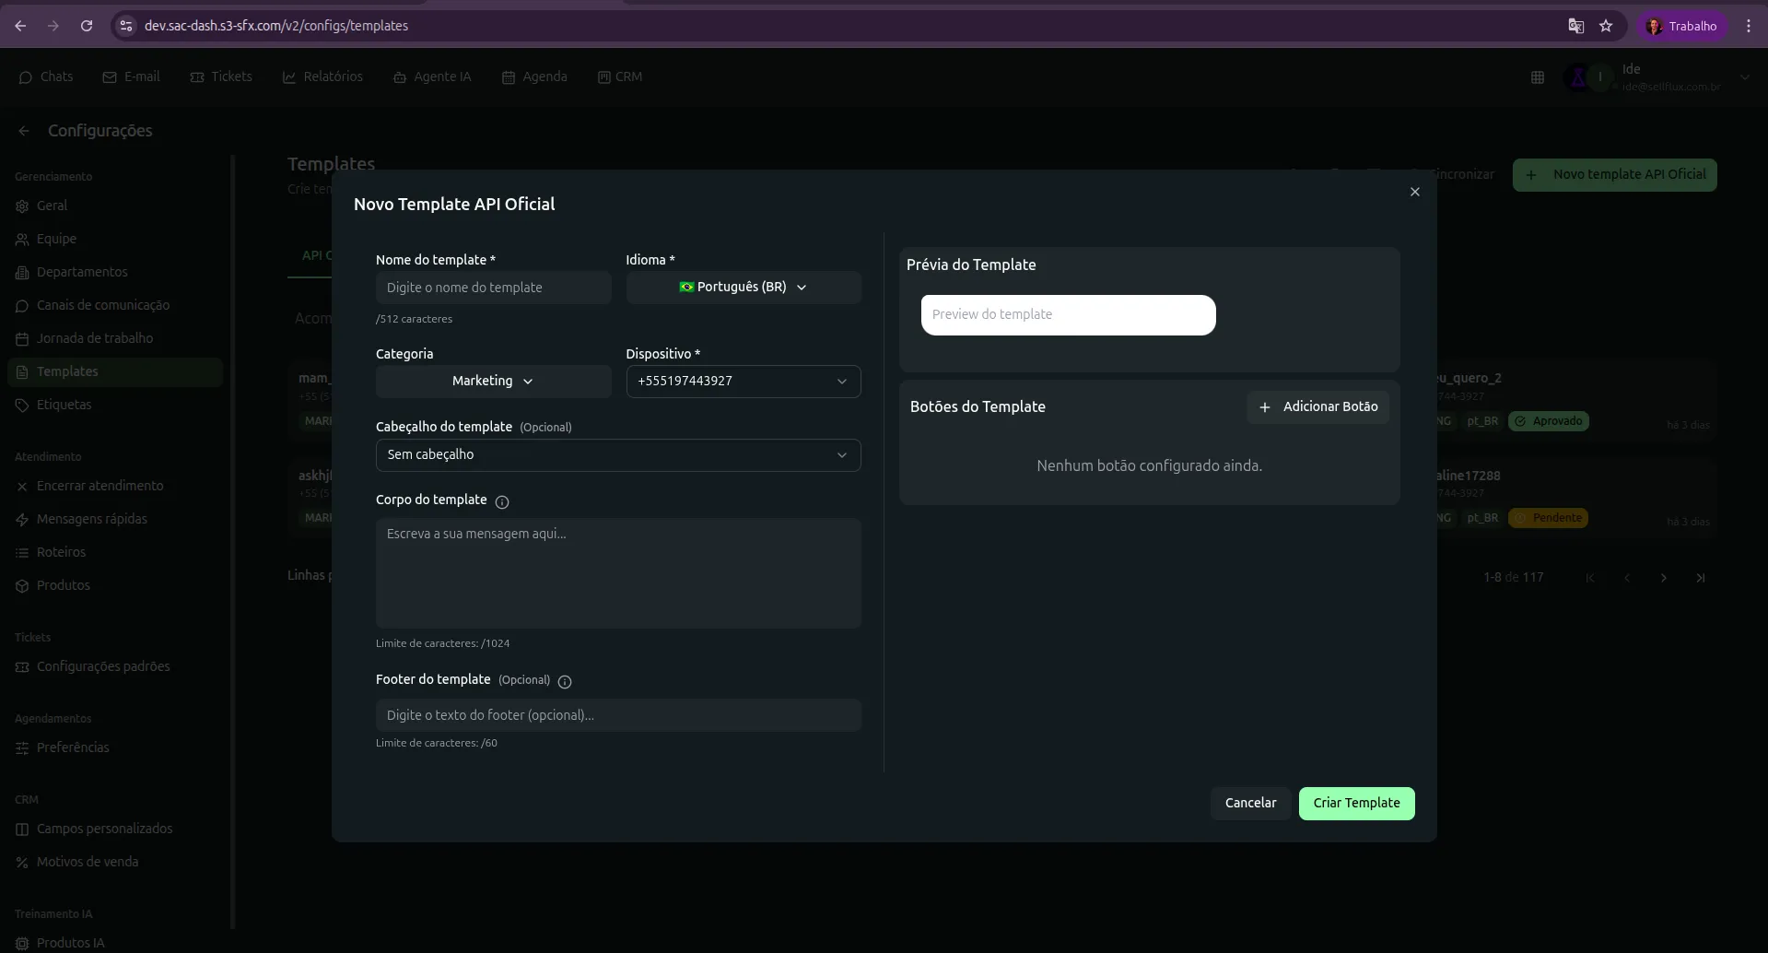Open the apps grid icon in top bar
This screenshot has height=953, width=1768.
coord(1537,77)
